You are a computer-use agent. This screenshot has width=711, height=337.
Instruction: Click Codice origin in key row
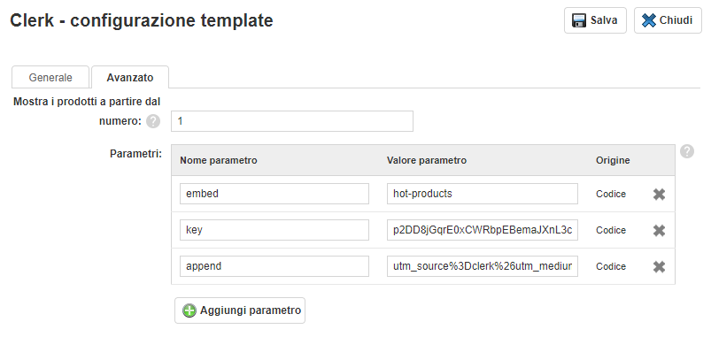click(611, 230)
